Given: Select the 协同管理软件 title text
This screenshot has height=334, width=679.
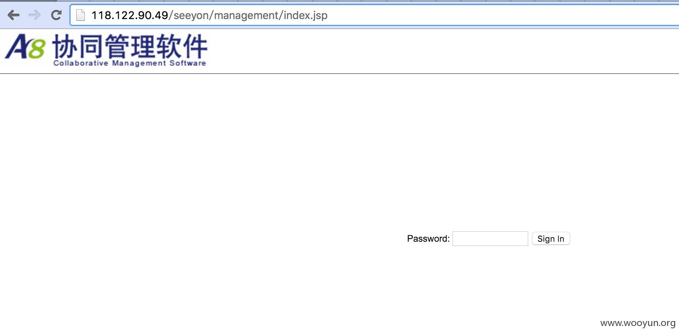Looking at the screenshot, I should [x=130, y=46].
